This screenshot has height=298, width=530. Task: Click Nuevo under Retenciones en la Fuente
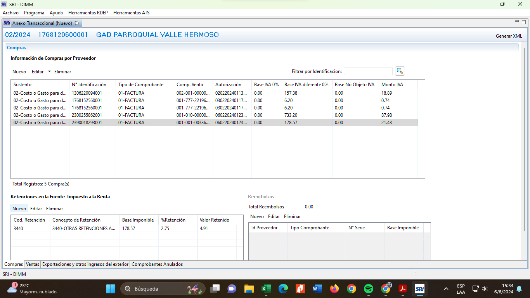point(19,209)
